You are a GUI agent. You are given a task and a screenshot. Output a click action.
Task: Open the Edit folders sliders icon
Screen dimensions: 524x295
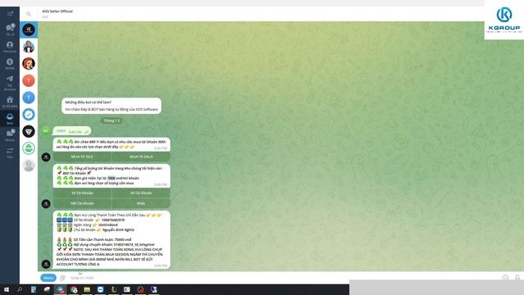[10, 152]
